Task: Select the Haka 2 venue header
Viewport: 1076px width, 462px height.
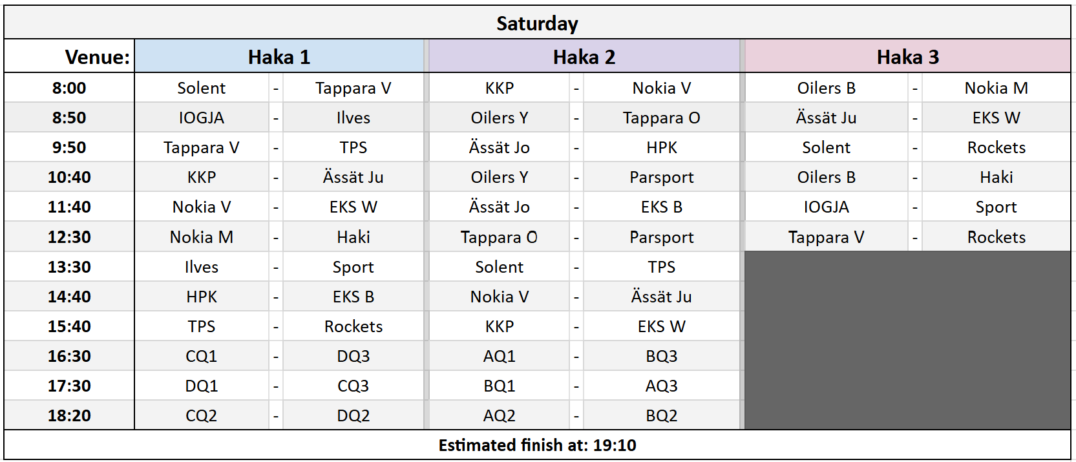Action: [584, 57]
